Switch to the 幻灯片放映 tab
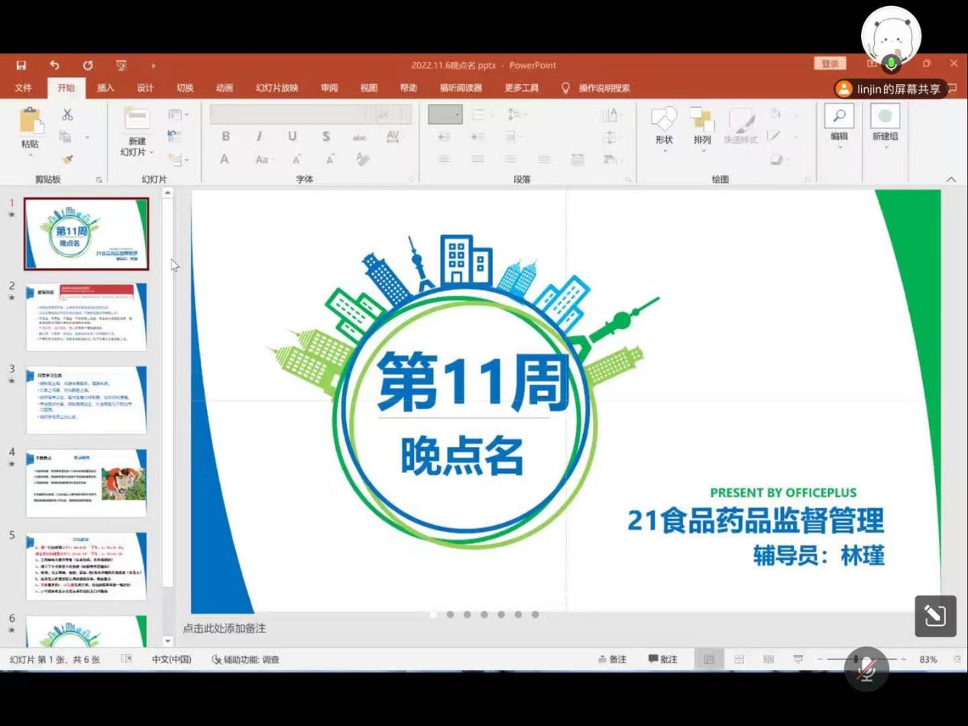Viewport: 968px width, 726px height. tap(277, 88)
